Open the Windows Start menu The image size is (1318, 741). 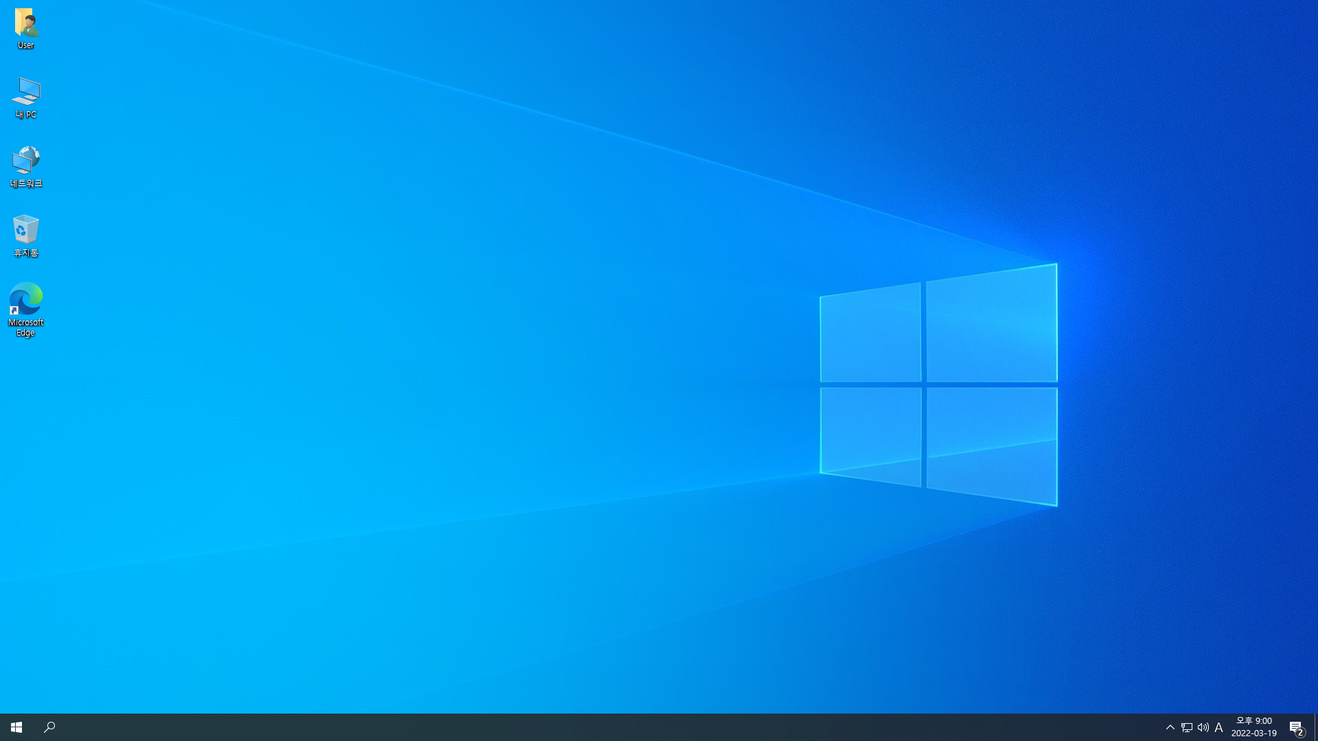[16, 727]
